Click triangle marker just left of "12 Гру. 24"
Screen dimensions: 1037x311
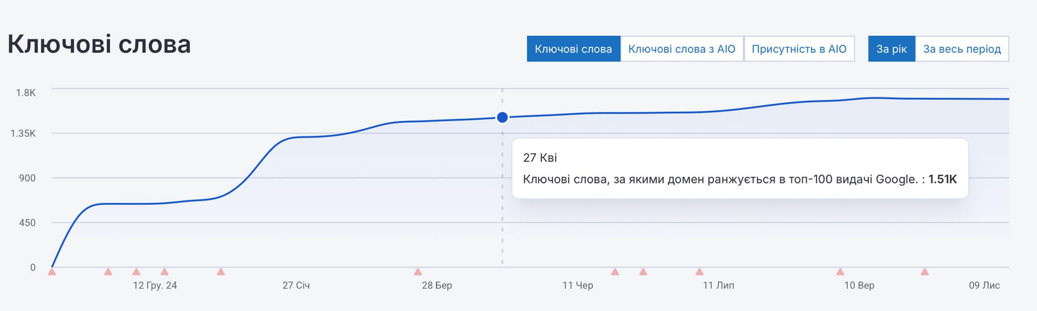[x=137, y=271]
